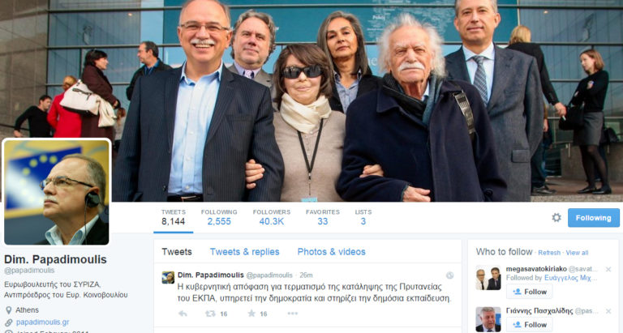Dismiss the megasavatokiriako follow suggestion

pos(608,269)
